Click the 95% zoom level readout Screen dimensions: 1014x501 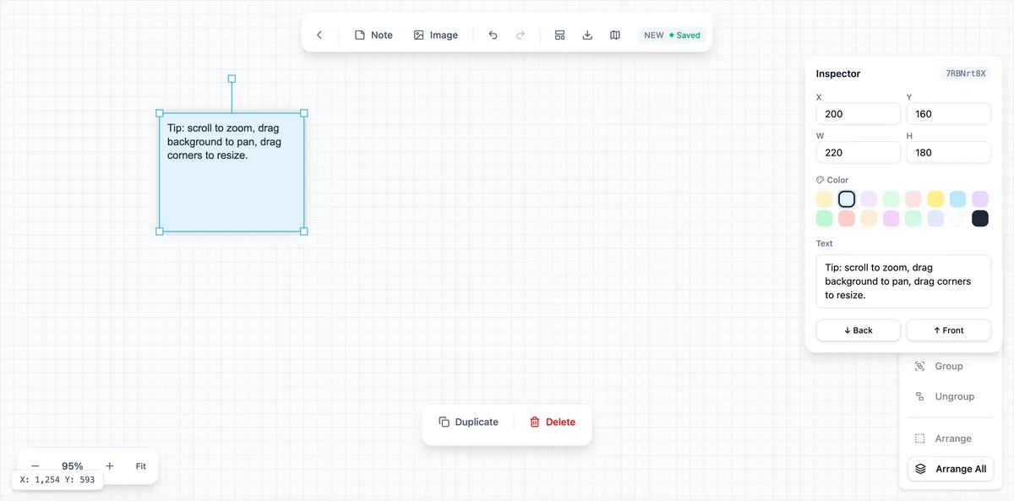pyautogui.click(x=73, y=466)
